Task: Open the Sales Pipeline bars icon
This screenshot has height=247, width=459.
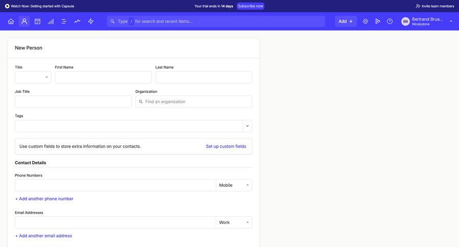Action: click(x=51, y=21)
